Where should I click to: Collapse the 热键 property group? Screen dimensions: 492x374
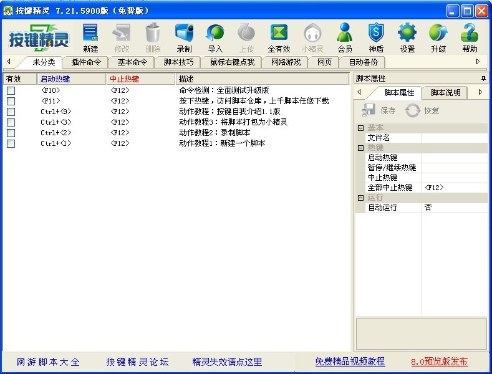361,148
